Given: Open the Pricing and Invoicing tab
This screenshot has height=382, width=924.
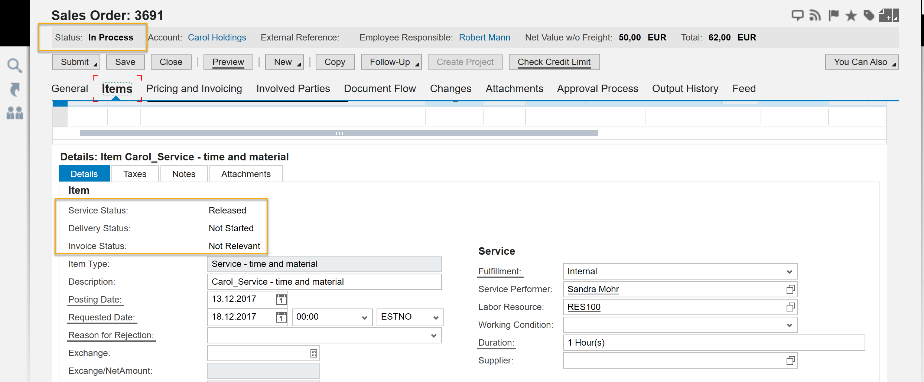Looking at the screenshot, I should [x=194, y=89].
